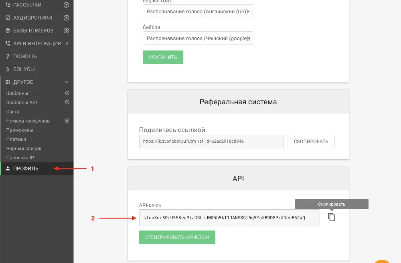Click plus icon beside РАССЫЛКИ
The image size is (401, 263).
click(67, 5)
